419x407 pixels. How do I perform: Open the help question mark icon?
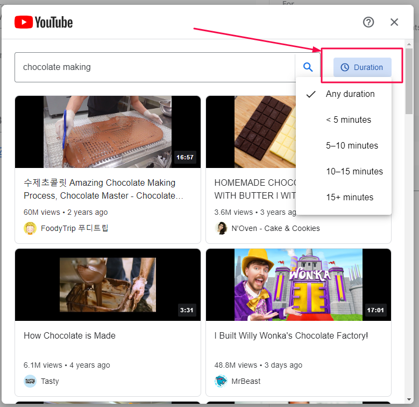tap(368, 22)
